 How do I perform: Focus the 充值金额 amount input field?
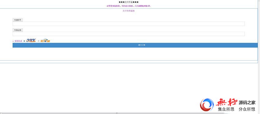click(129, 34)
